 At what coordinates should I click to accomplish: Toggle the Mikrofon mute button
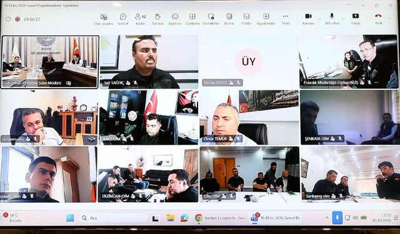(x=332, y=19)
